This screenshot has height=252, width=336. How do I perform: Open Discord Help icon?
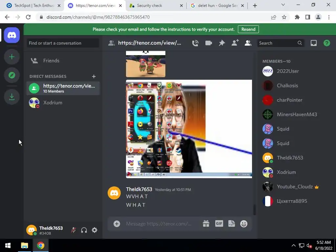(327, 43)
